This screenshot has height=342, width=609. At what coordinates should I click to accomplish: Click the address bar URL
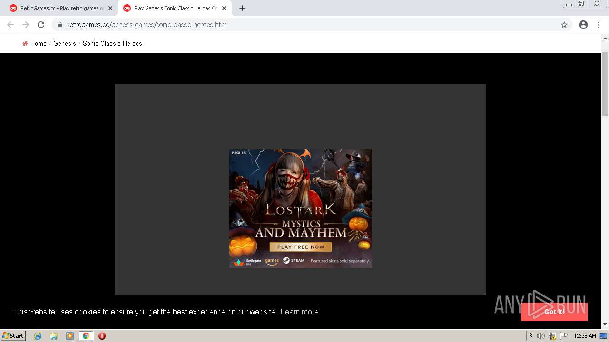(147, 25)
